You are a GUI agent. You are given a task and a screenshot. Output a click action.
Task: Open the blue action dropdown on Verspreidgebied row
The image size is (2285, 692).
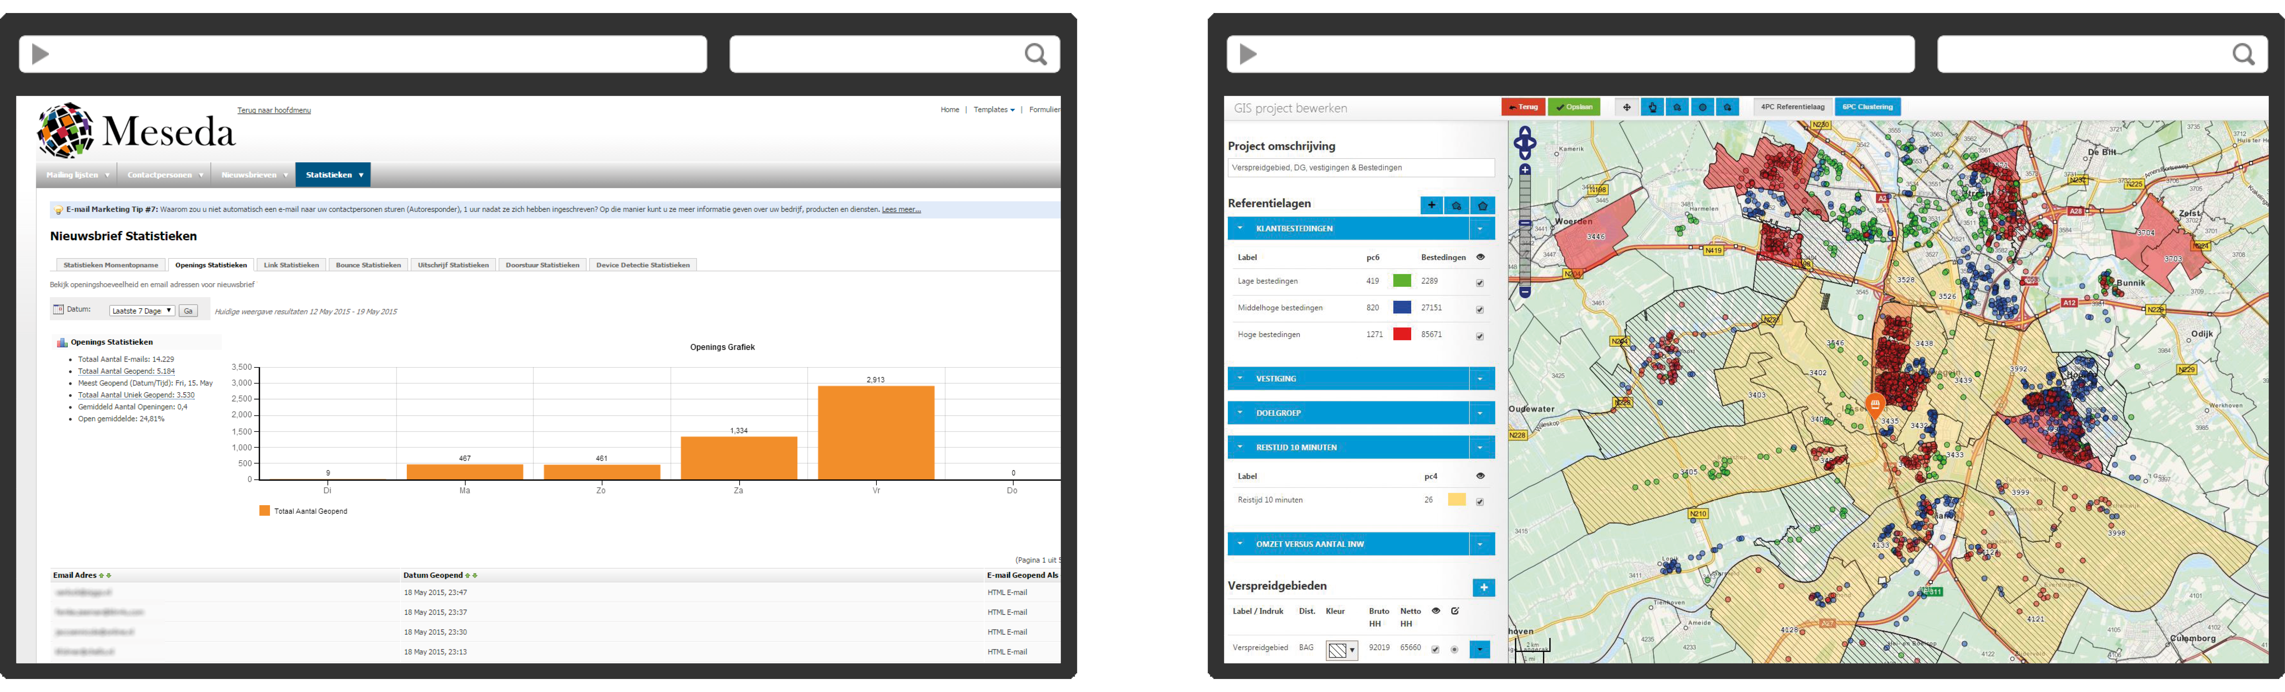(x=1480, y=649)
